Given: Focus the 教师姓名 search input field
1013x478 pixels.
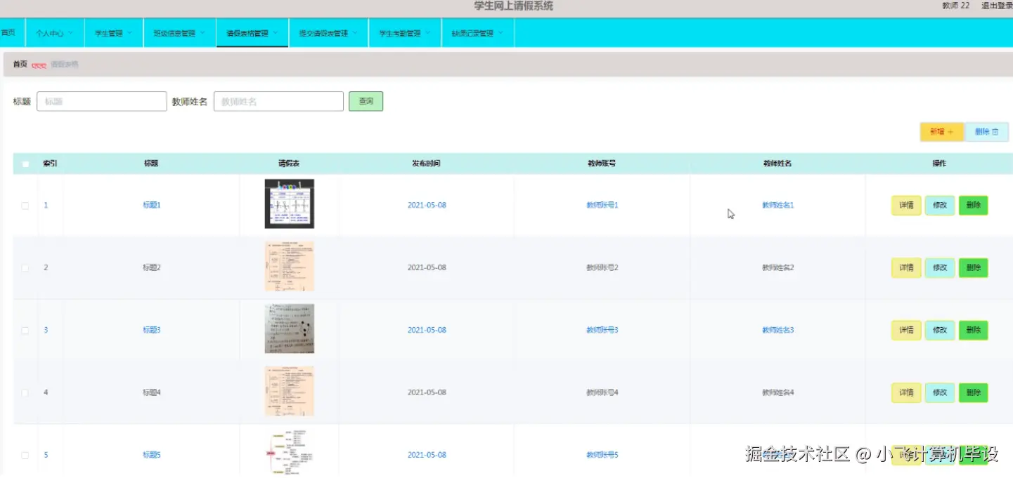Looking at the screenshot, I should pyautogui.click(x=278, y=101).
